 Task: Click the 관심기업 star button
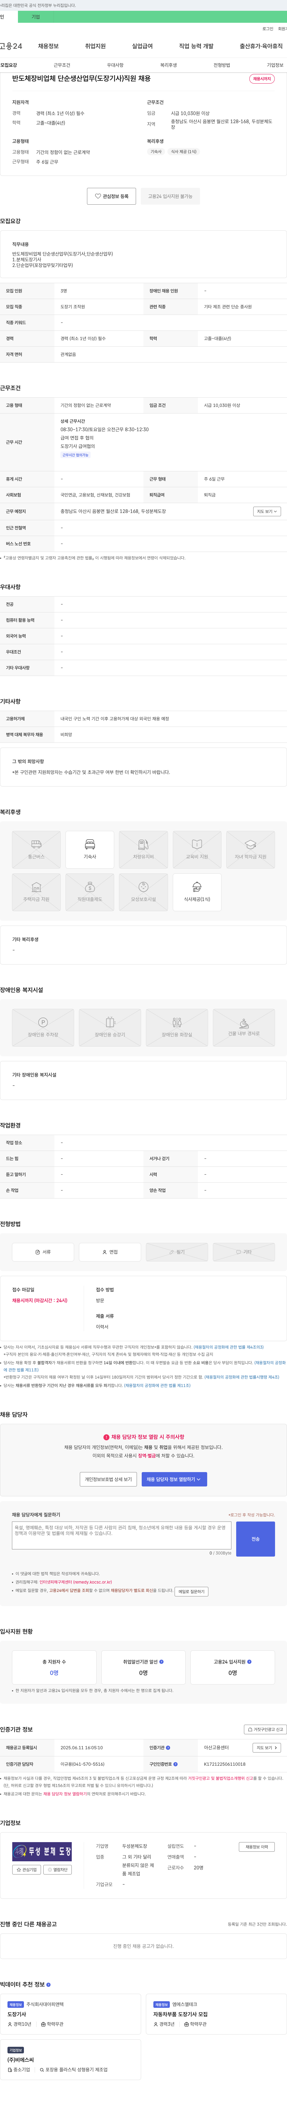[27, 1870]
